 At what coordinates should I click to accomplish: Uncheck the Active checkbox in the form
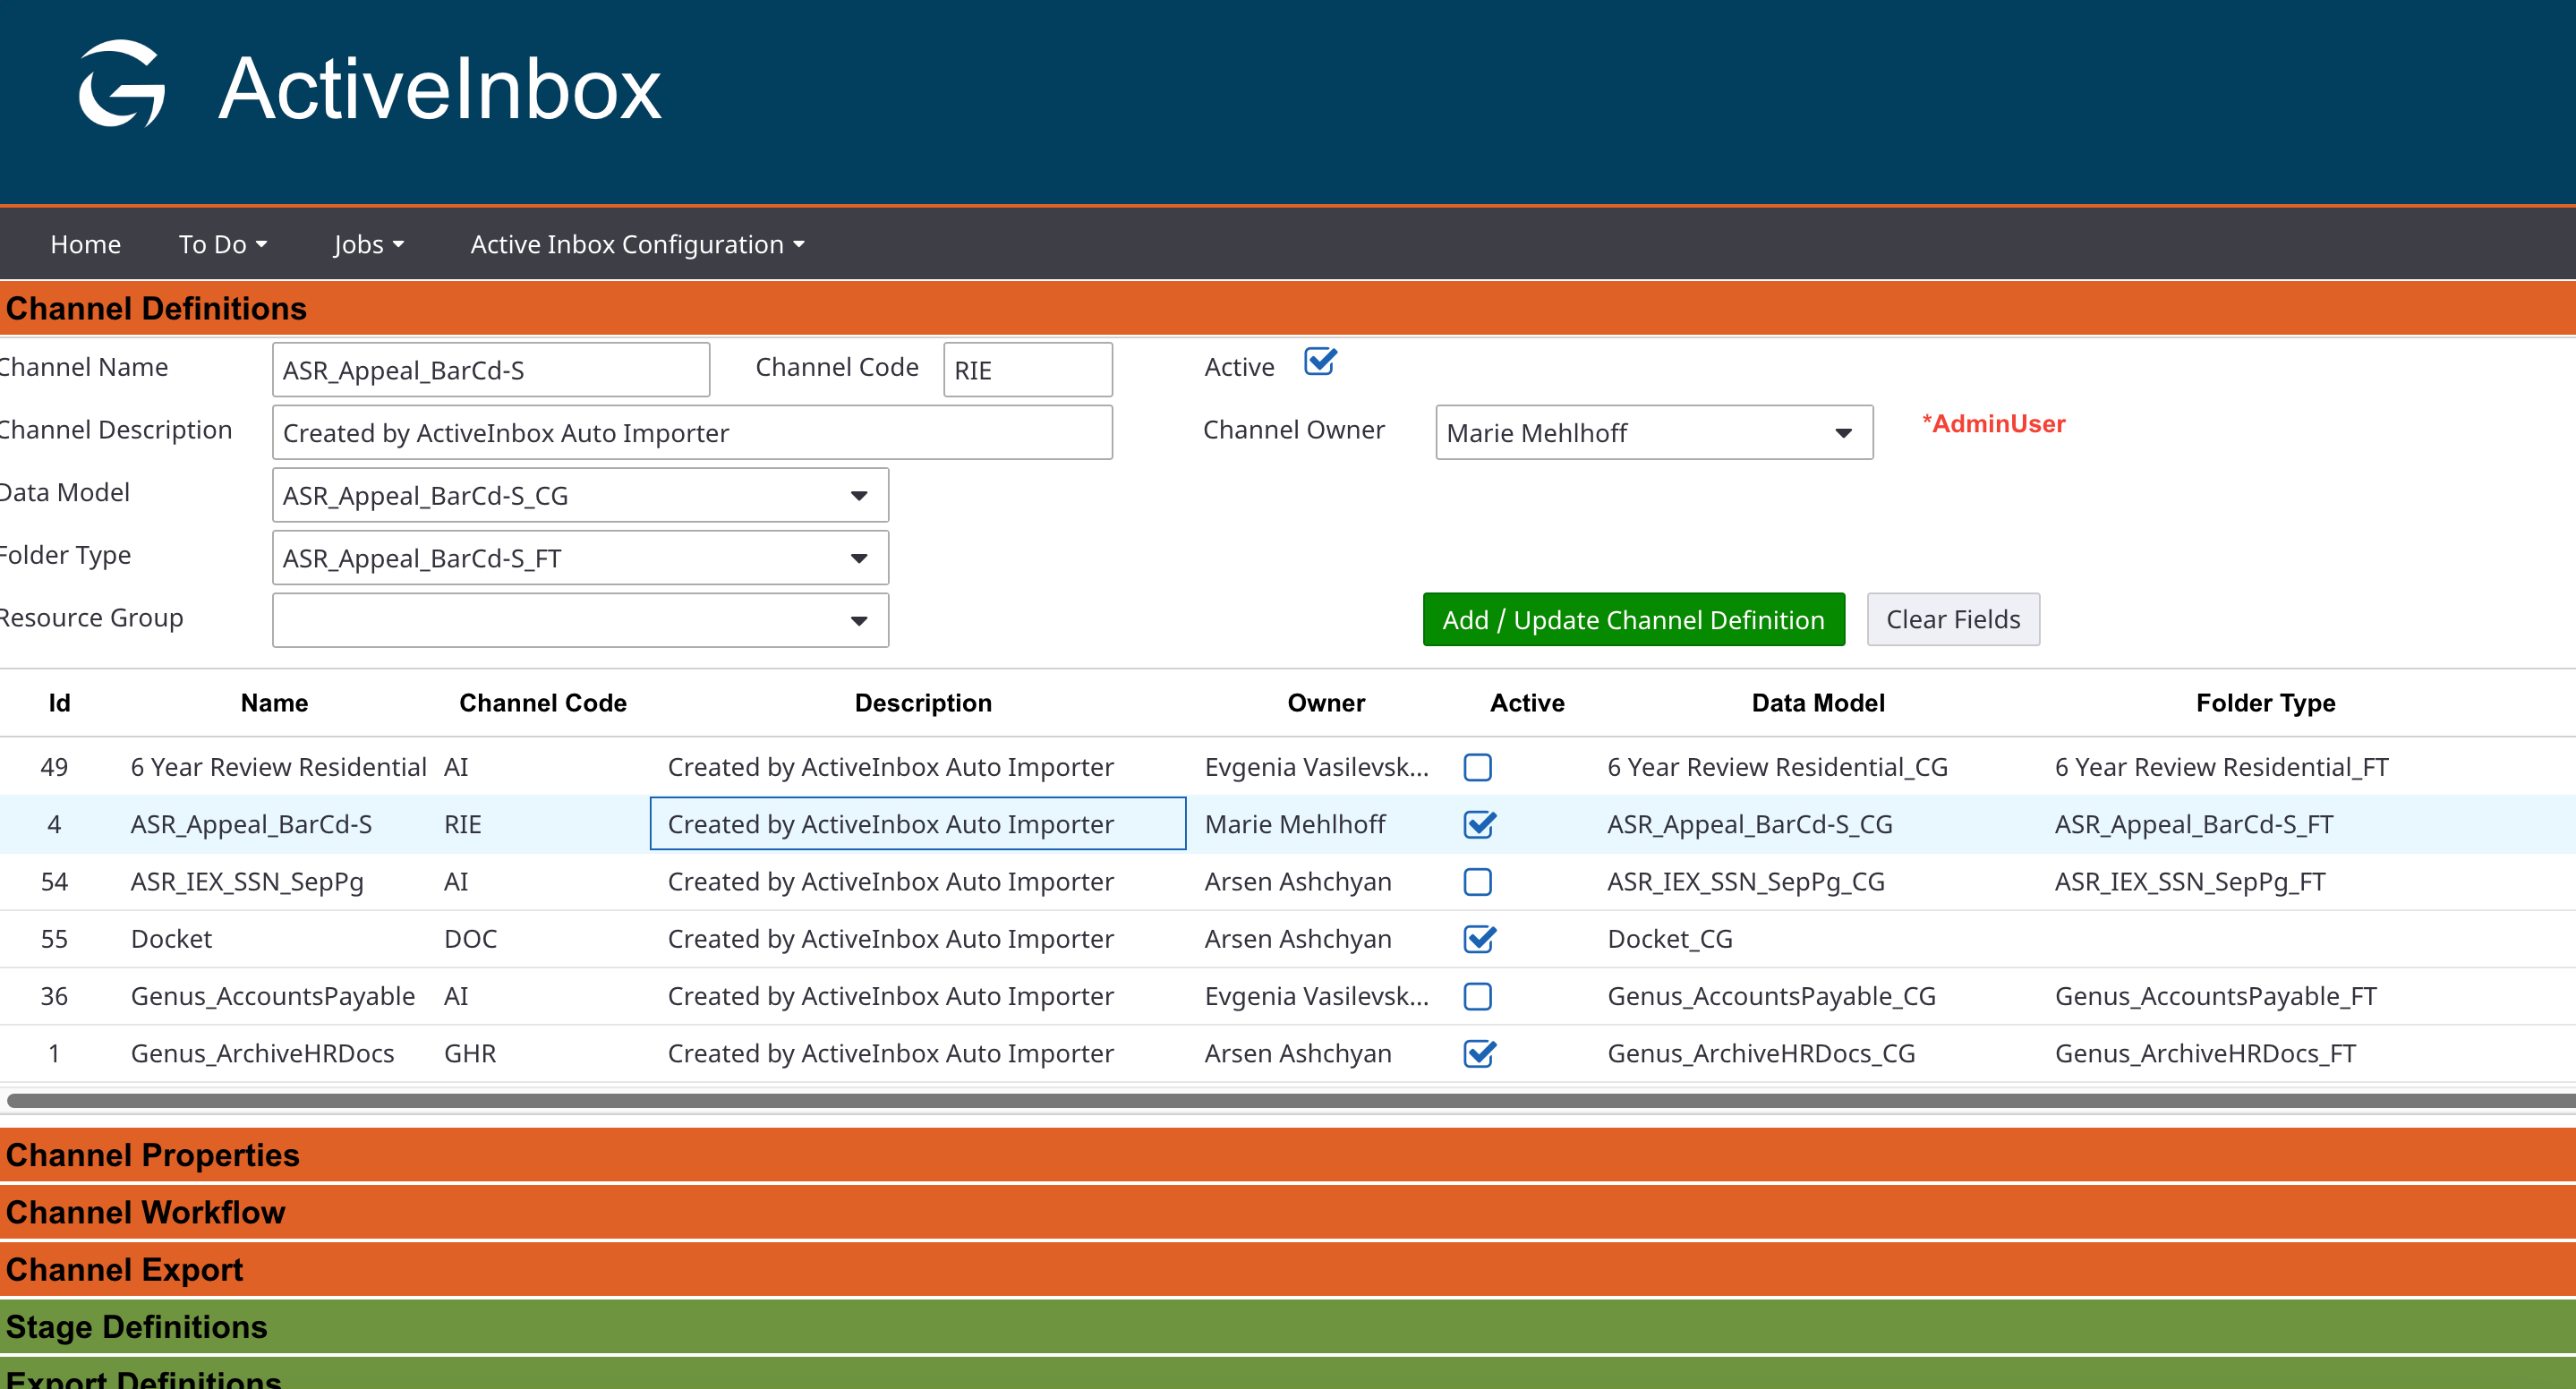pos(1319,361)
